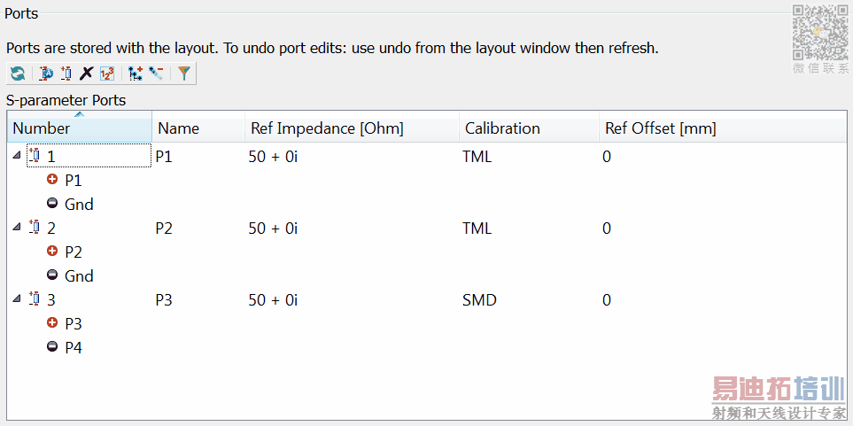Collapse port 2 tree node
Screen dimensions: 853x426
(17, 227)
